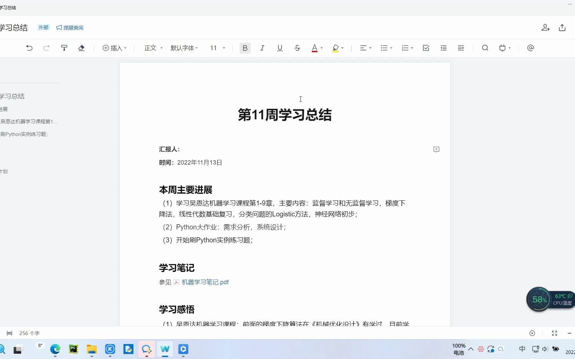Click the 学习感悟 heading
This screenshot has width=575, height=359.
click(x=177, y=309)
